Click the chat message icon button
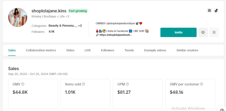The image size is (226, 111). point(203,32)
